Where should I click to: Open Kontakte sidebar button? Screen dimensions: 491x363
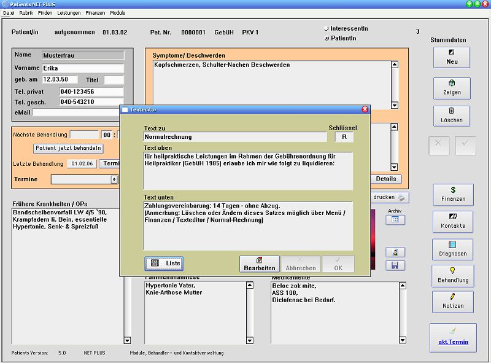(453, 221)
